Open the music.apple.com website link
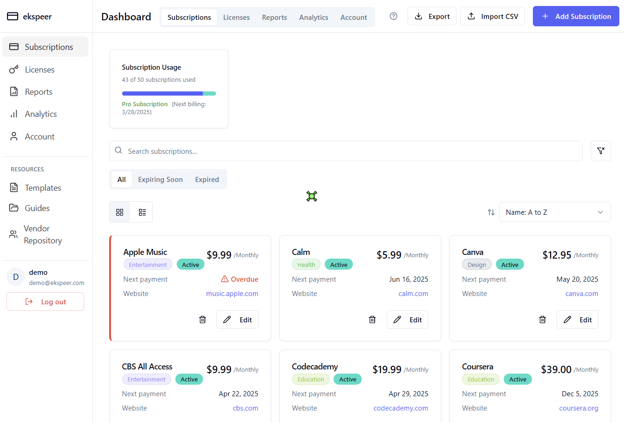The image size is (624, 423). point(232,294)
